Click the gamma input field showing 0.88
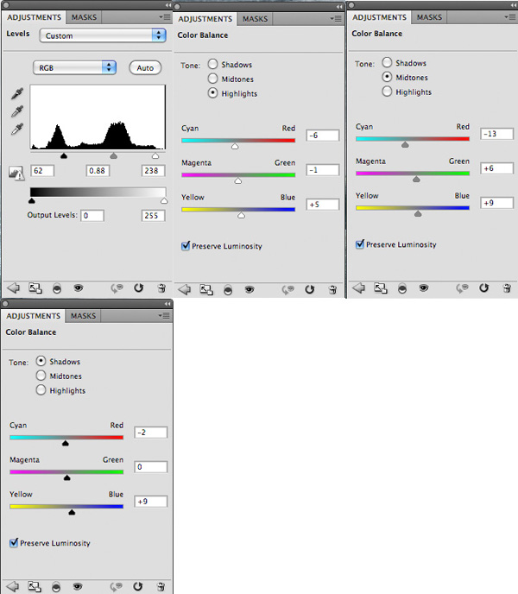Image resolution: width=518 pixels, height=594 pixels. coord(98,171)
